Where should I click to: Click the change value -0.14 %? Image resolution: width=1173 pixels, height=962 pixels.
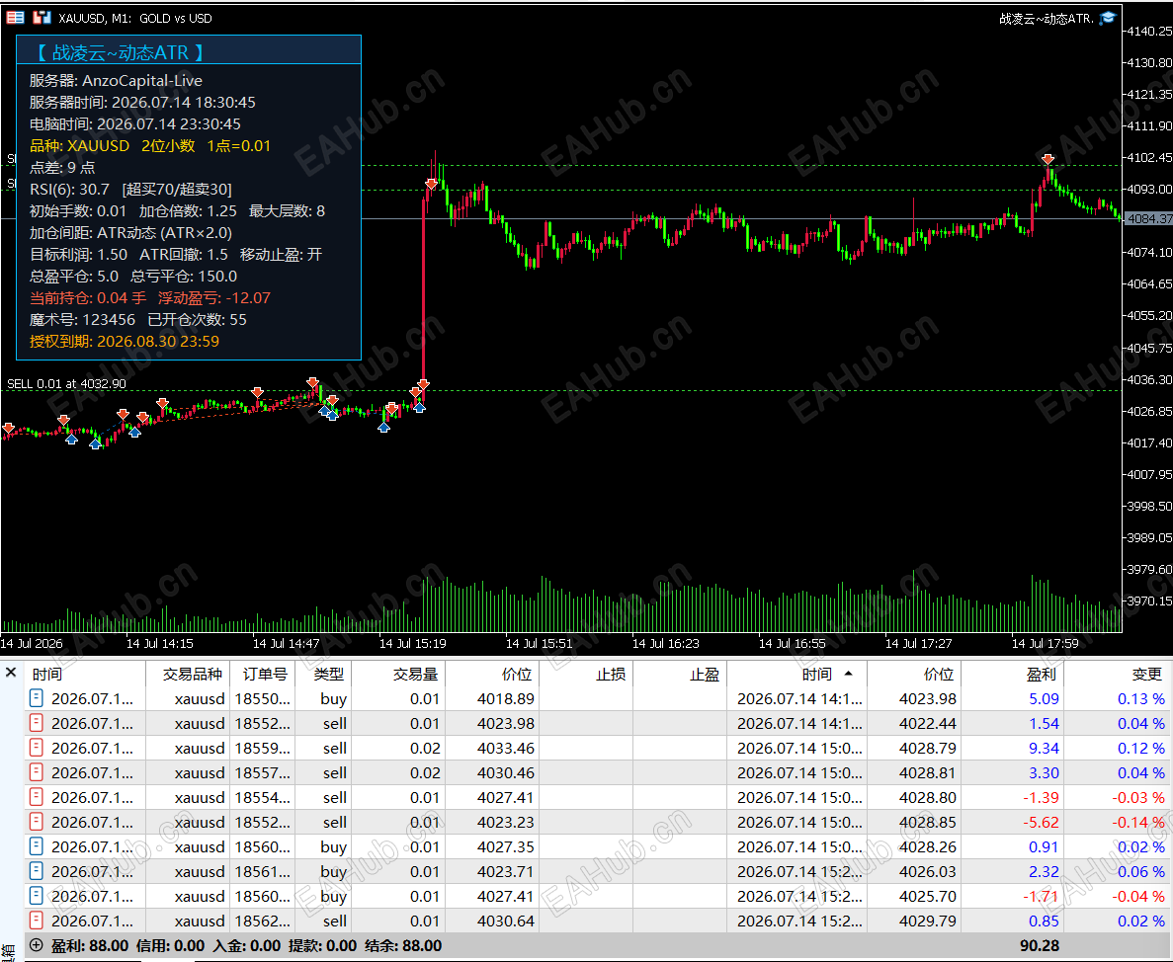1137,822
